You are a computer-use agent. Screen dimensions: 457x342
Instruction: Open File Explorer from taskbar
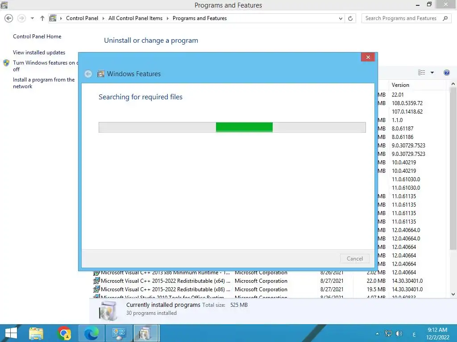coord(36,333)
